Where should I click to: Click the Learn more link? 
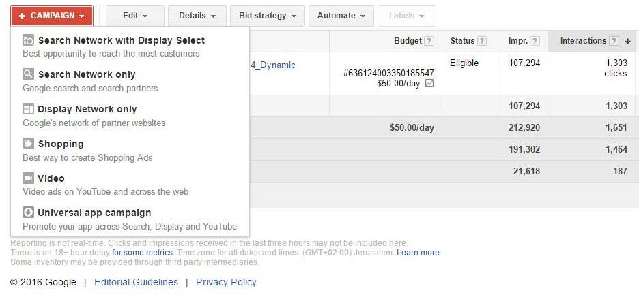click(418, 253)
